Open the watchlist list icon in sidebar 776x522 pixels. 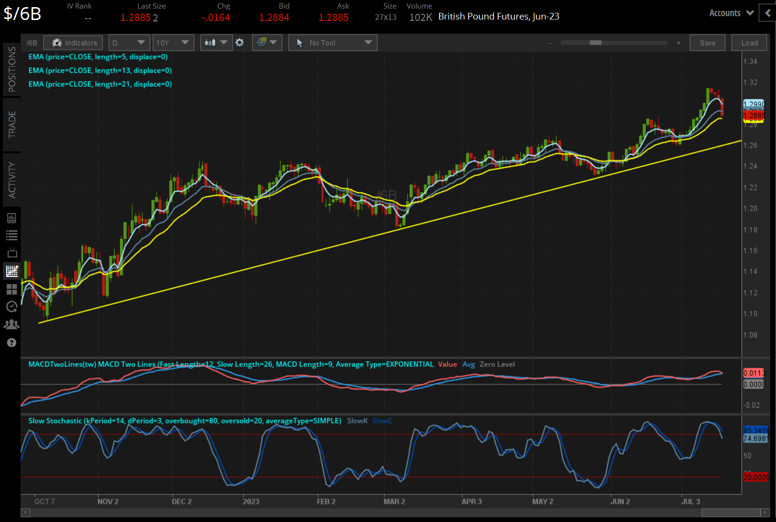click(12, 235)
